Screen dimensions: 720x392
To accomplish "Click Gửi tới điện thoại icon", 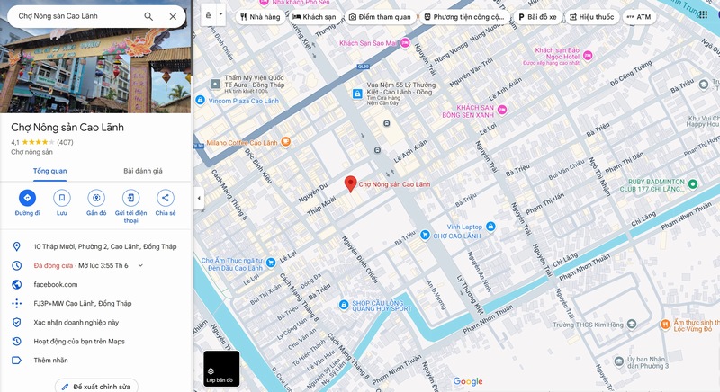I will coord(130,198).
